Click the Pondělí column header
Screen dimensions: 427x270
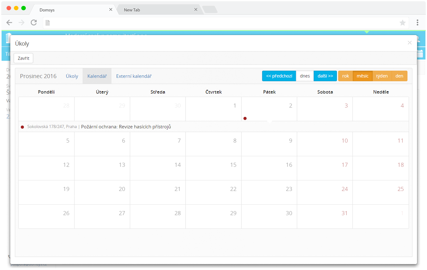click(46, 92)
